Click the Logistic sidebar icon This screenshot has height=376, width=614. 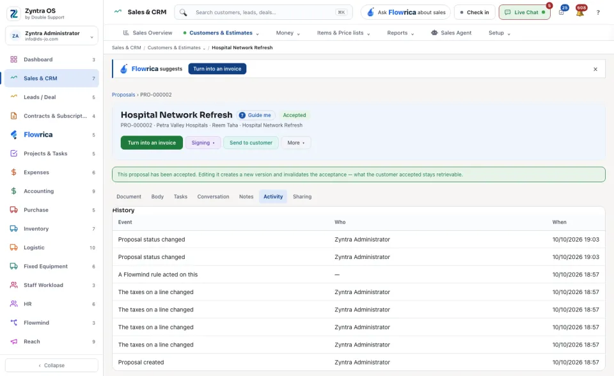13,247
